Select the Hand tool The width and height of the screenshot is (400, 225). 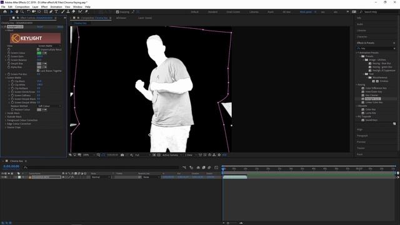[17, 12]
